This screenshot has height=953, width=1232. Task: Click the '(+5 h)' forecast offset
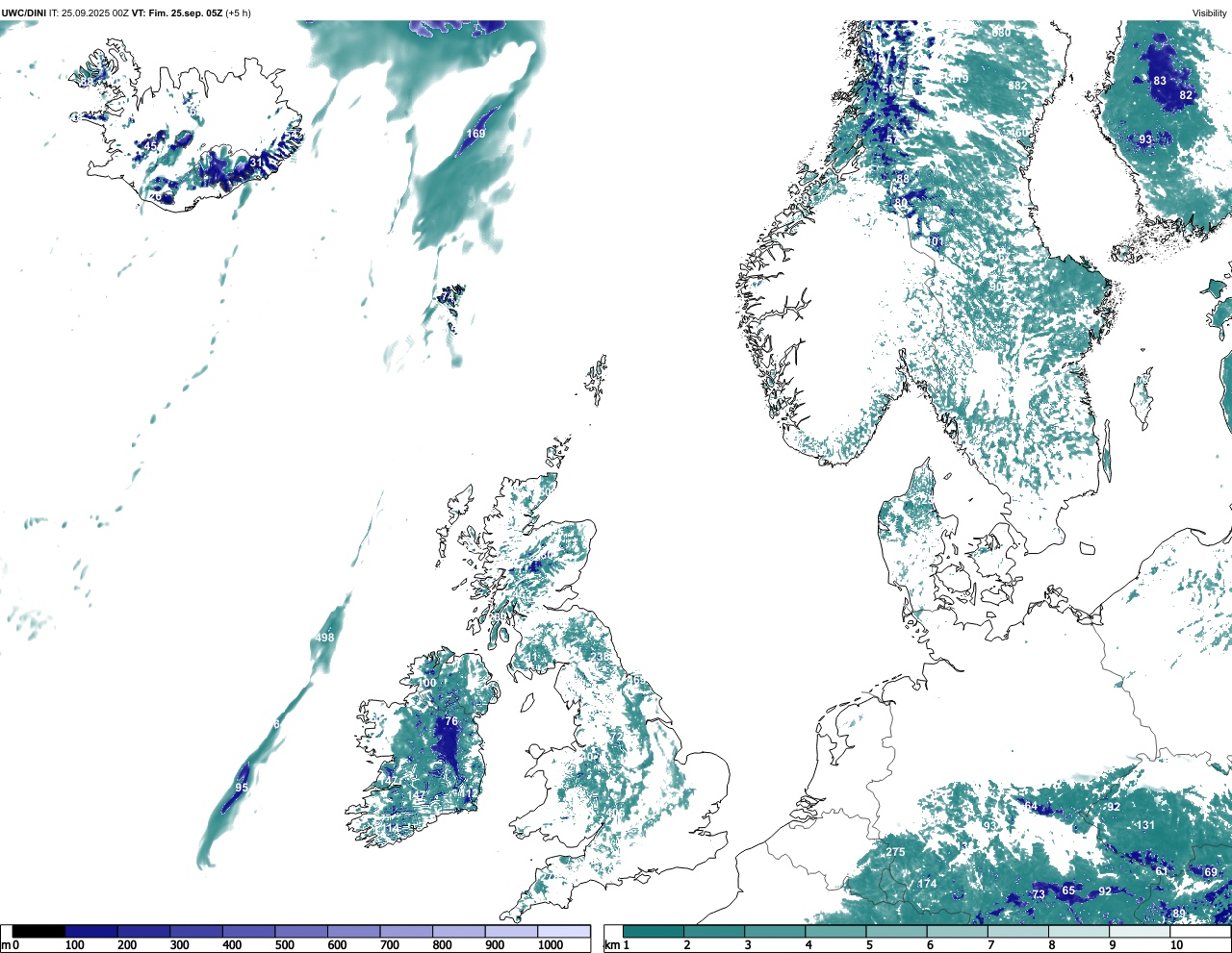[239, 13]
